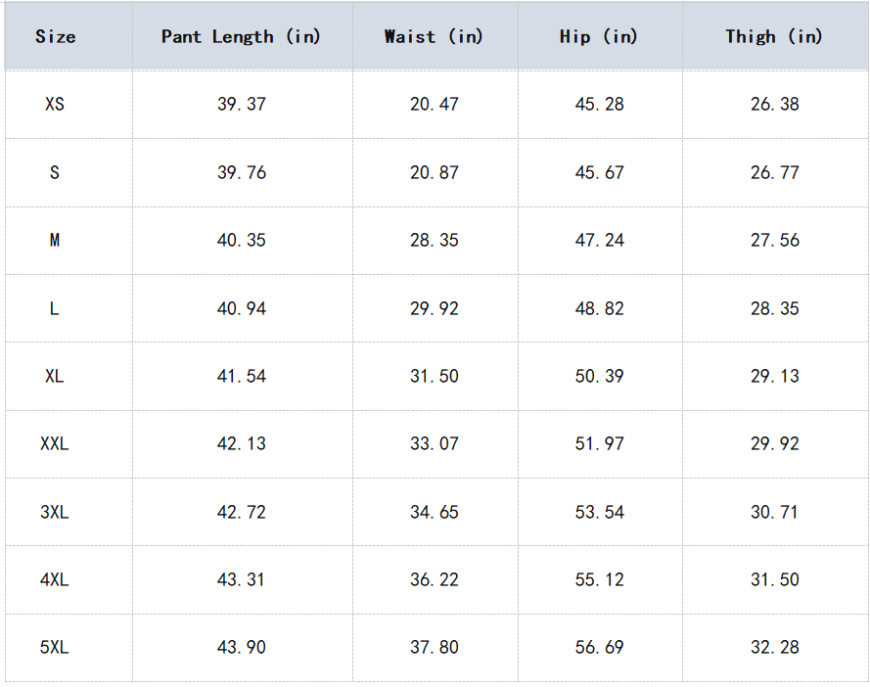This screenshot has height=687, width=870.
Task: Select the Hip (in) column header
Action: [x=598, y=37]
